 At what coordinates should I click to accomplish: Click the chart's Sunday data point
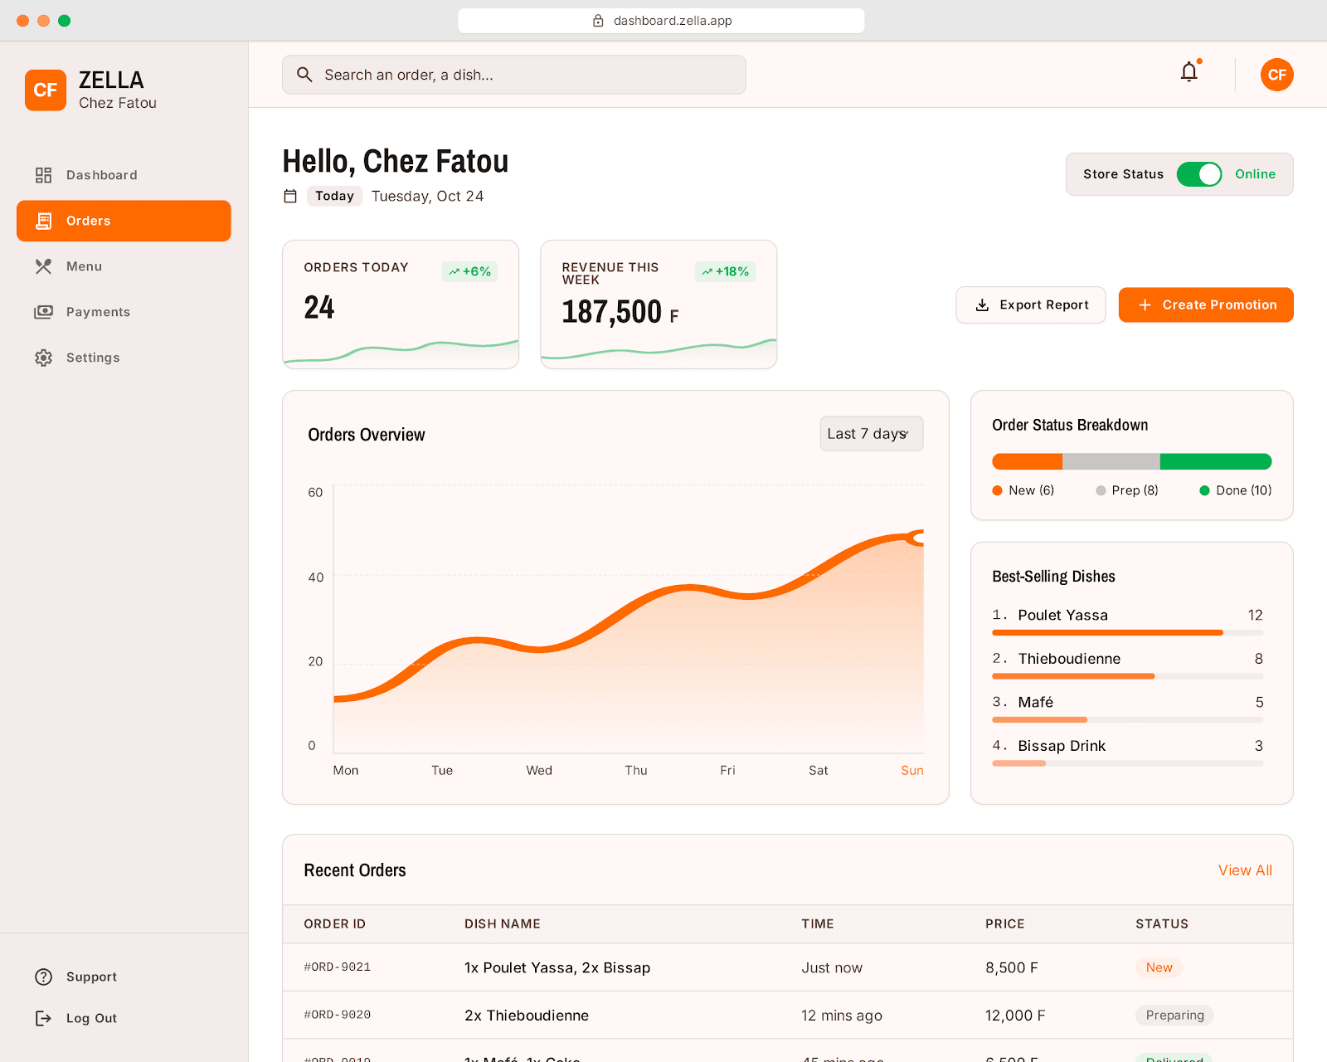[x=917, y=538]
